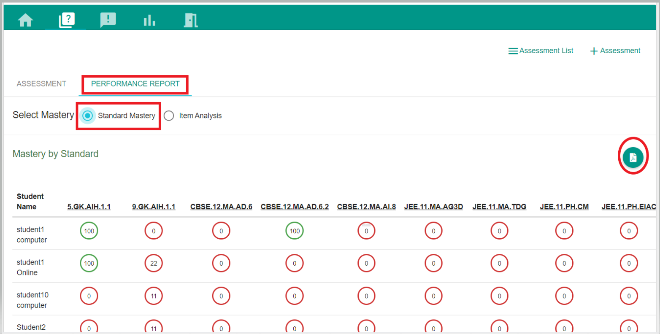660x334 pixels.
Task: Click student1 Online's score of 22
Action: (x=154, y=263)
